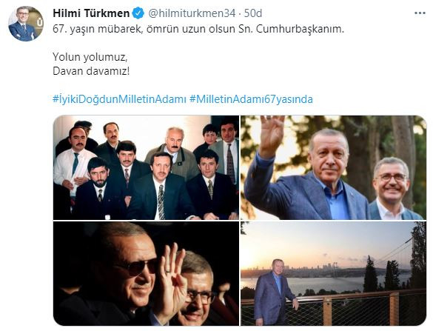Screen dimensions: 433x331
Task: Click the "Davan davamız!" text line
Action: 91,71
